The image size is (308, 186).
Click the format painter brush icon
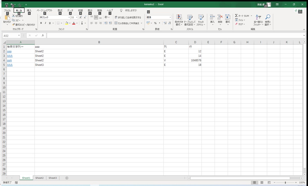pyautogui.click(x=14, y=25)
